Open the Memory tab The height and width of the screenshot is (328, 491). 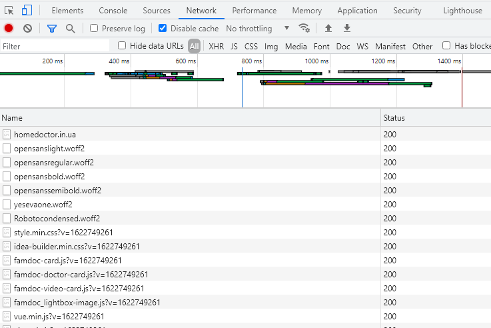pos(307,11)
